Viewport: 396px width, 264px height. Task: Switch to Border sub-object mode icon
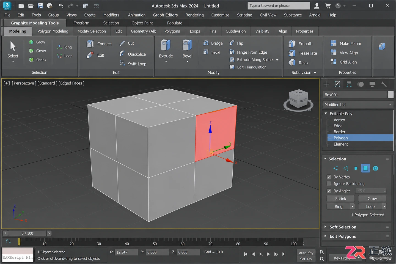pyautogui.click(x=356, y=168)
